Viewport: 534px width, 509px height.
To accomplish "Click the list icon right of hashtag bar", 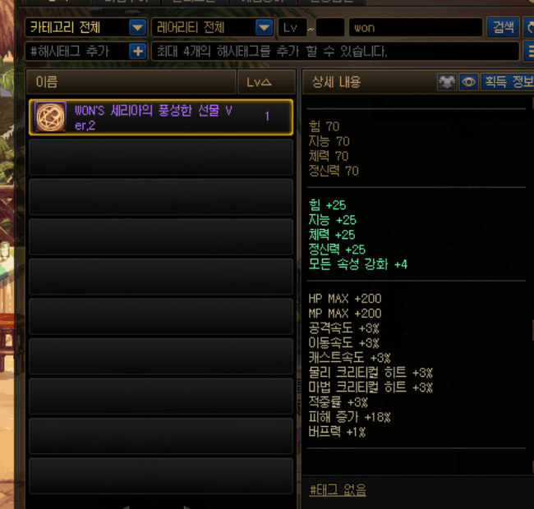I will click(529, 52).
